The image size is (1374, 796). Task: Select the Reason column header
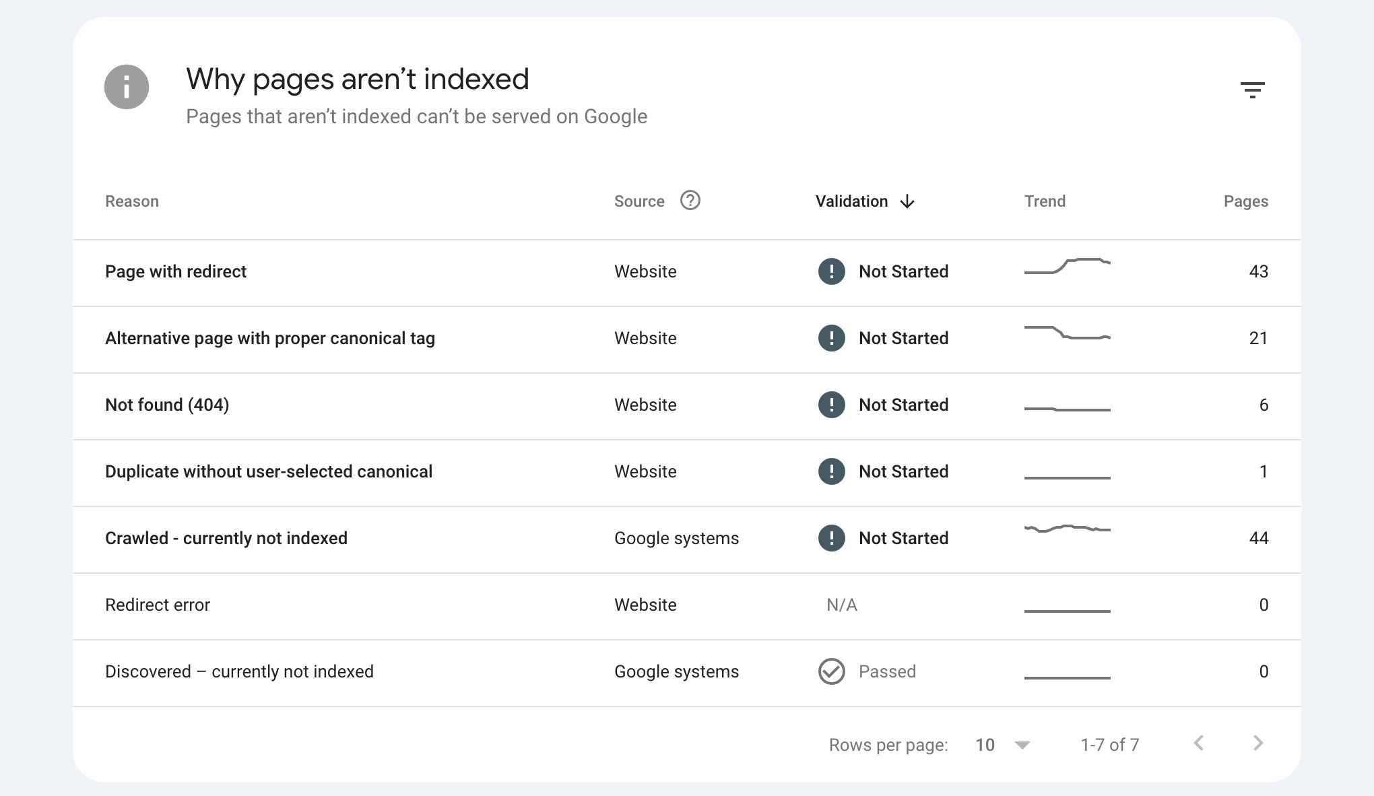click(x=133, y=201)
